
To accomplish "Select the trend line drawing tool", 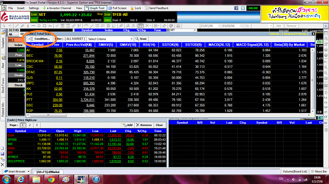I will (x=17, y=26).
